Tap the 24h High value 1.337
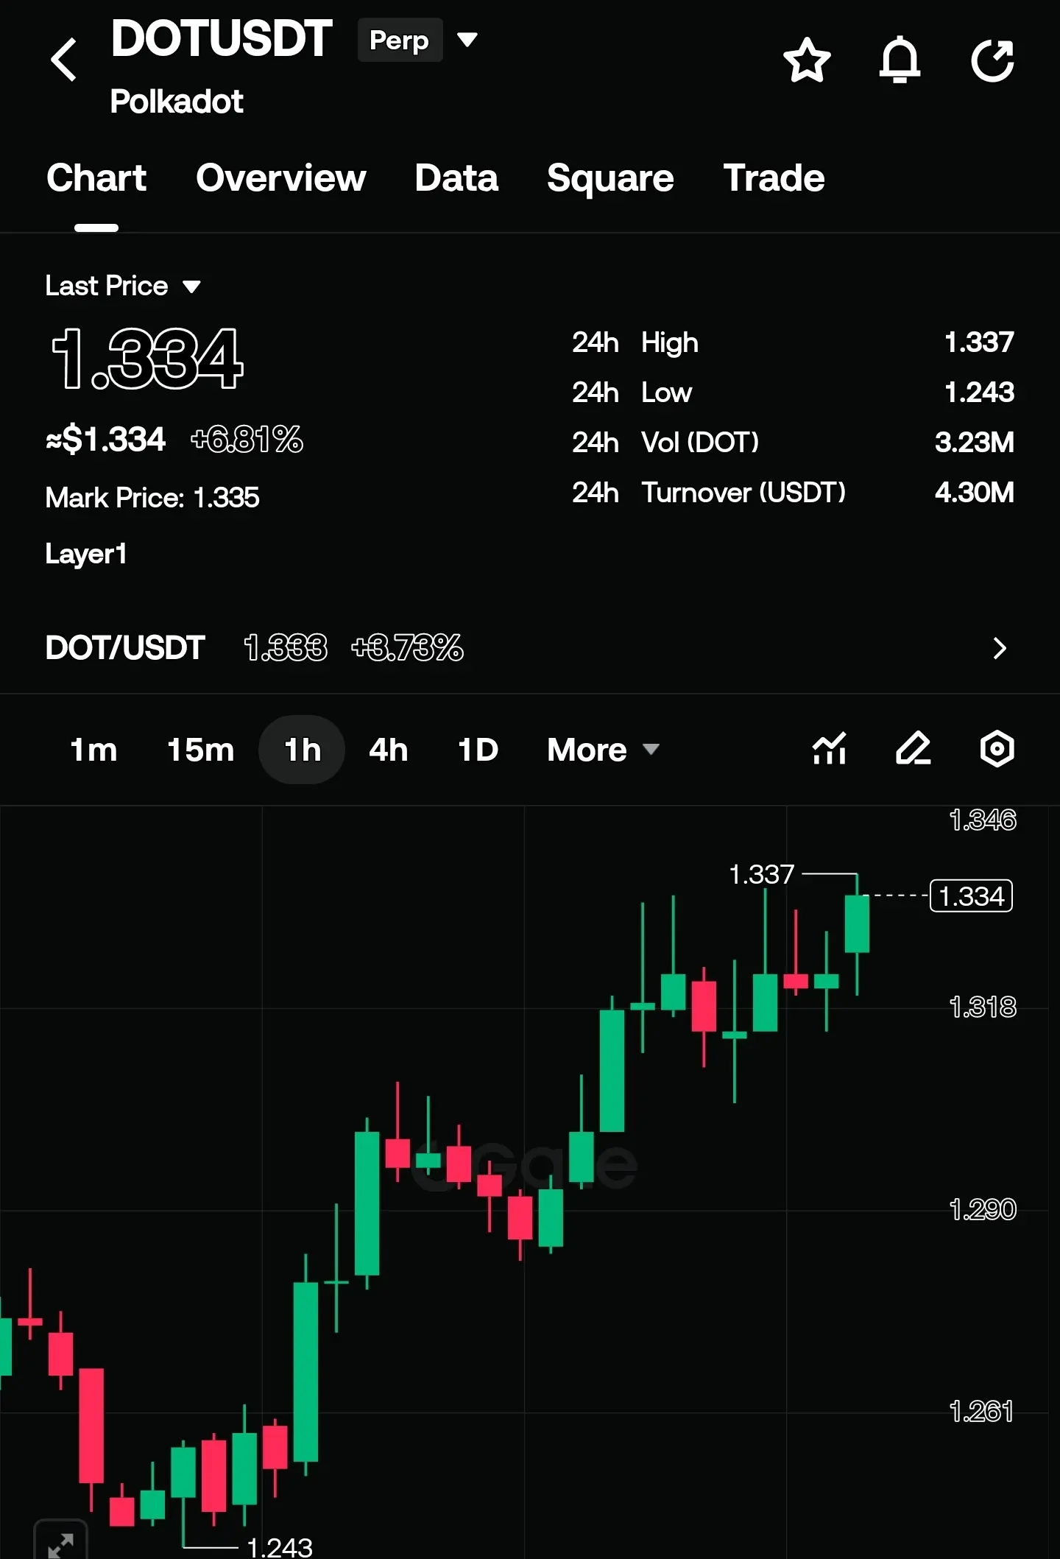Image resolution: width=1060 pixels, height=1559 pixels. click(x=979, y=342)
